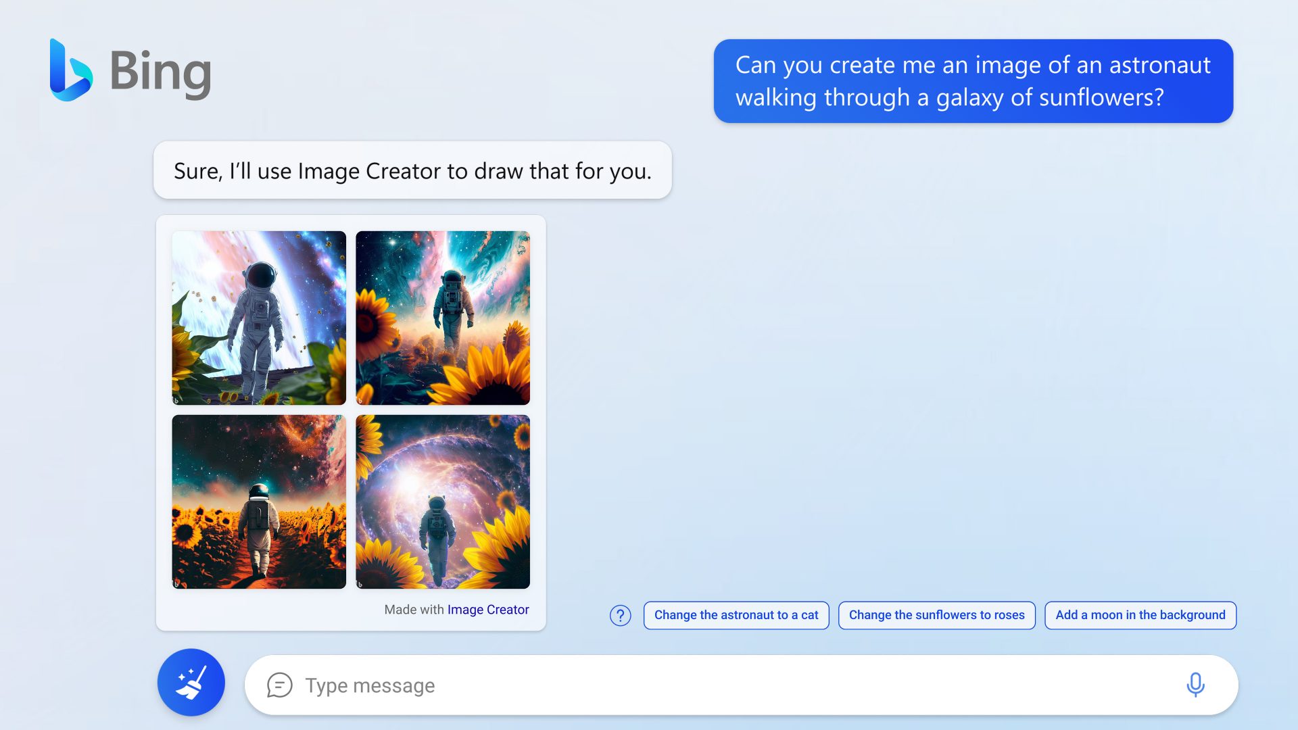Click Change the sunflowers to roses
This screenshot has width=1298, height=730.
[935, 614]
